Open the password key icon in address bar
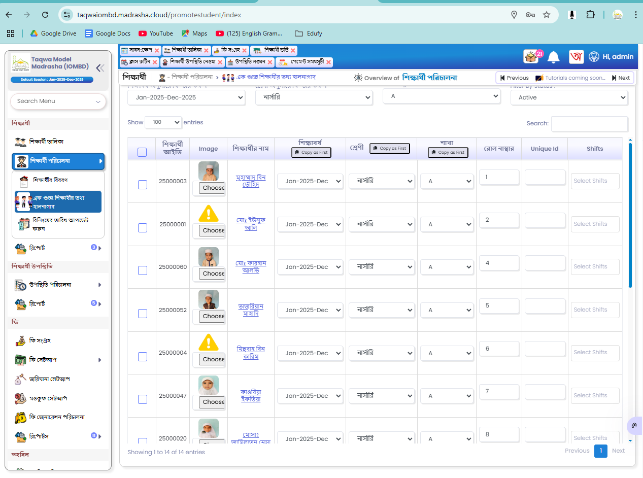 click(530, 15)
